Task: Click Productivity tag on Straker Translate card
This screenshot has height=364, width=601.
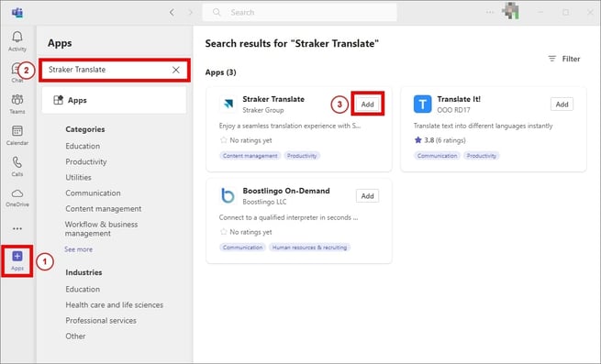Action: pos(302,156)
